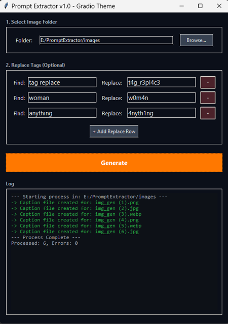Remove the 'anything' row with minus button

(x=208, y=113)
